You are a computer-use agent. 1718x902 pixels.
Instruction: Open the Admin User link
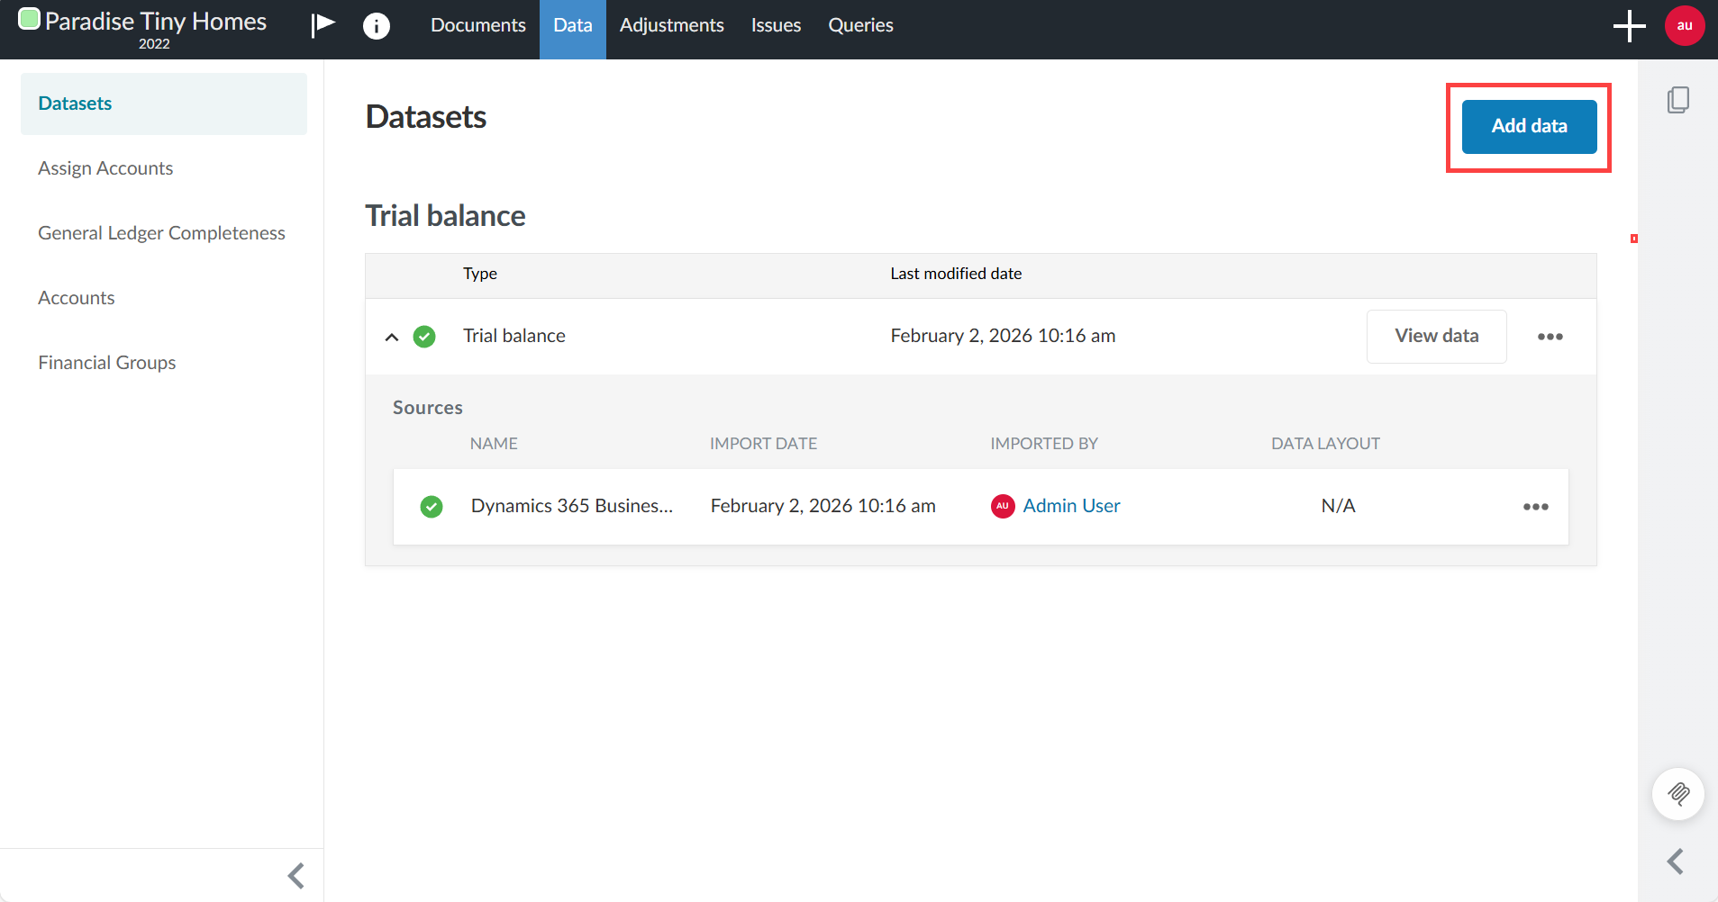[x=1071, y=506]
